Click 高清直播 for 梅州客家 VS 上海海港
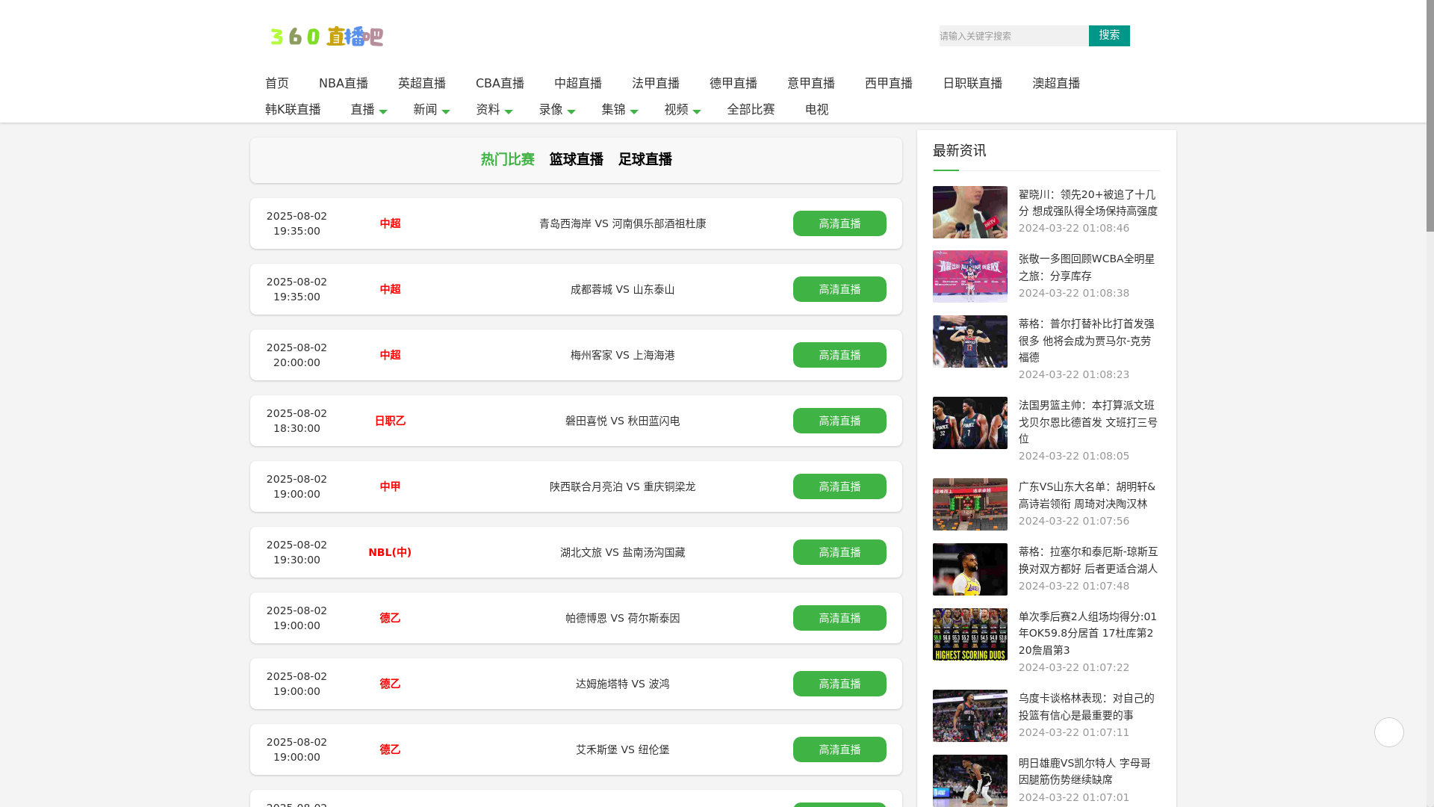Viewport: 1434px width, 807px height. coord(839,355)
